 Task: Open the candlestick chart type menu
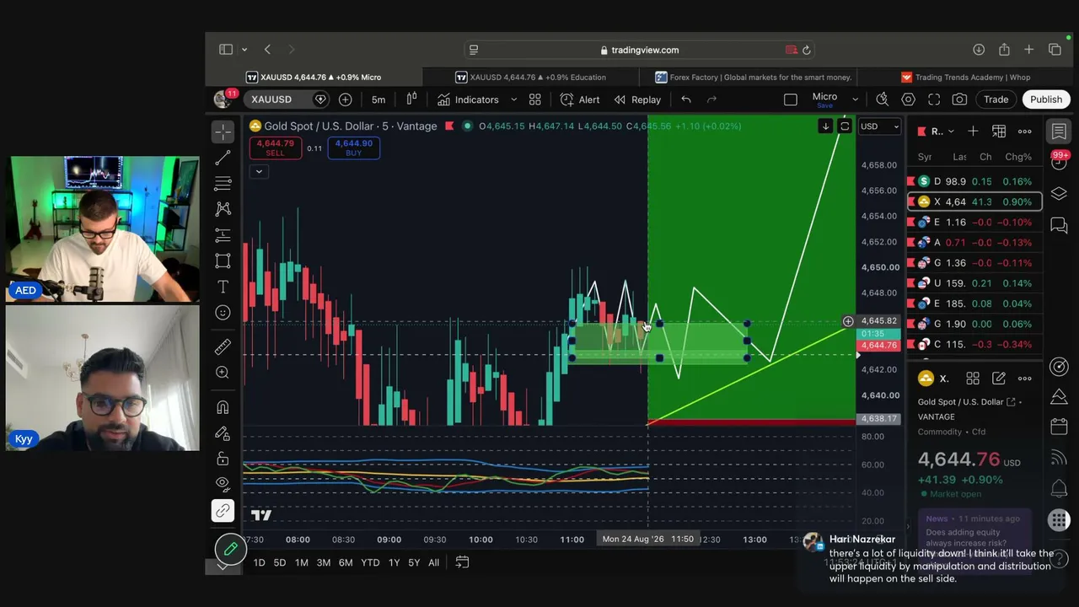click(411, 99)
